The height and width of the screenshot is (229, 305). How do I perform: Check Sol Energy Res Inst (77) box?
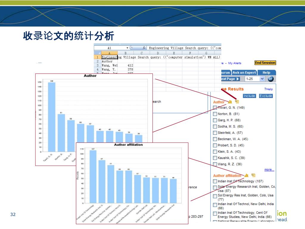pos(215,196)
